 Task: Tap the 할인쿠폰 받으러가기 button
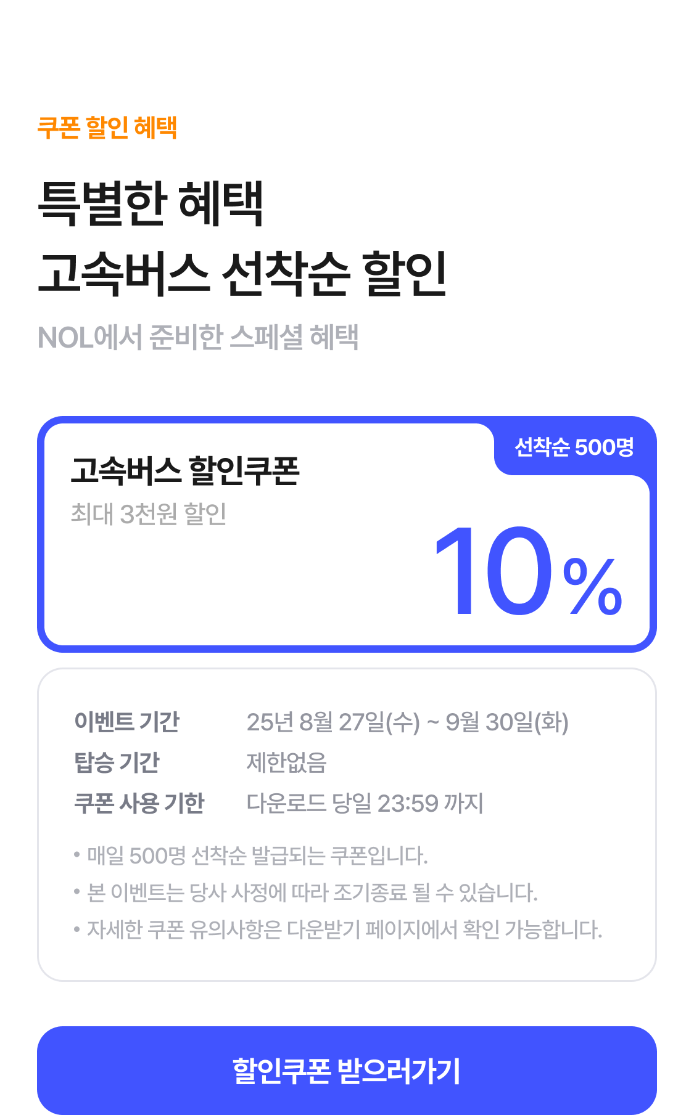click(347, 1071)
